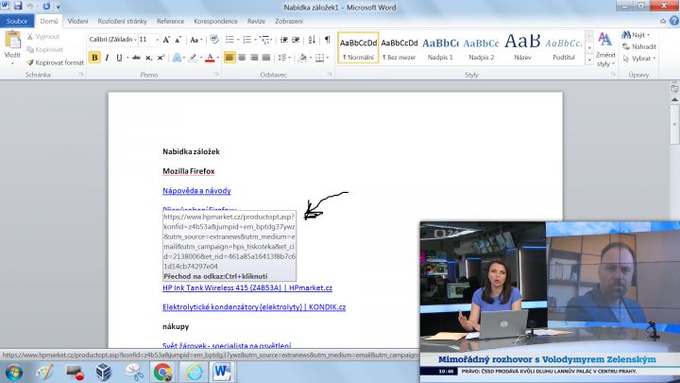680x383 pixels.
Task: Switch to Vložení tab
Action: 77,21
